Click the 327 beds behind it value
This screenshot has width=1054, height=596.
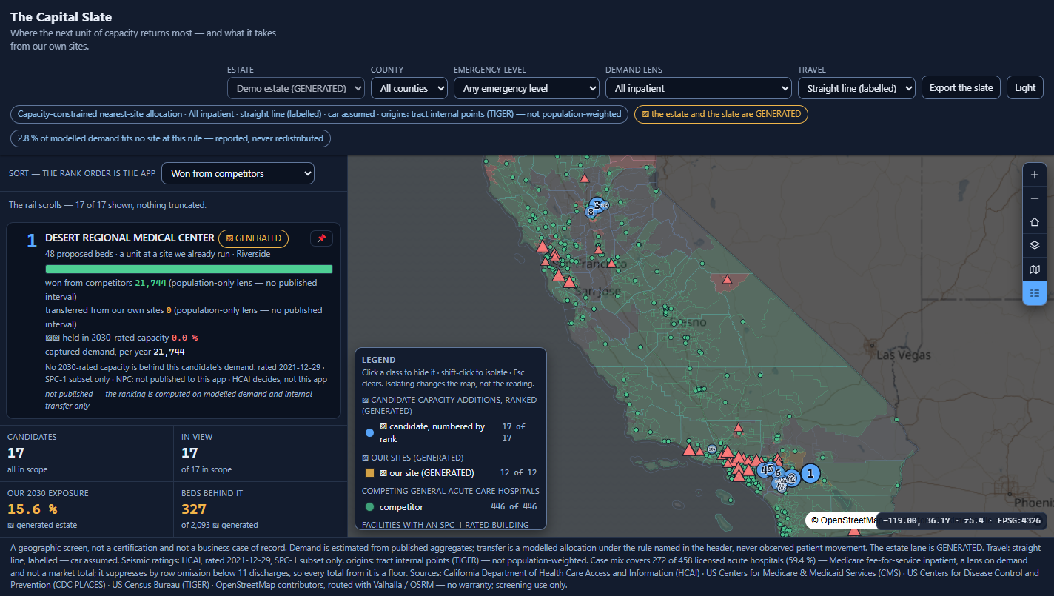coord(194,509)
